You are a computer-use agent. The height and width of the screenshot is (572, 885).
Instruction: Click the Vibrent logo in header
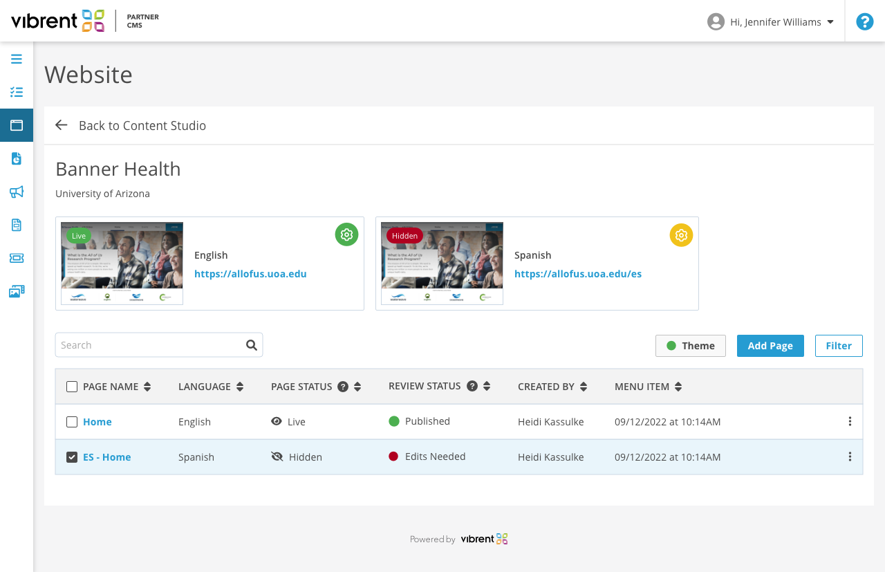pos(57,21)
